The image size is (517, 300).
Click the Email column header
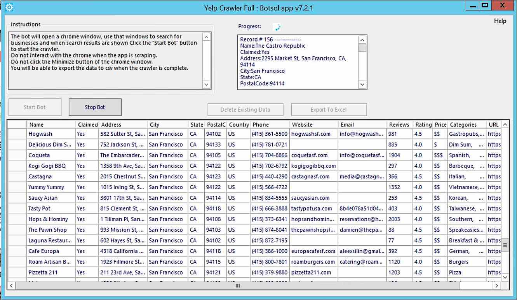tap(362, 125)
